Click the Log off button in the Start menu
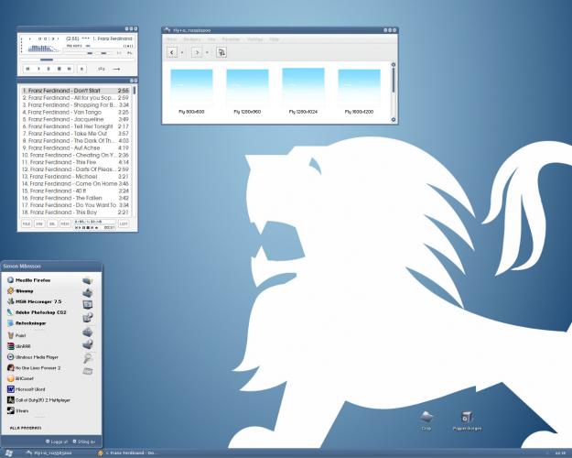The width and height of the screenshot is (572, 458). pos(57,441)
